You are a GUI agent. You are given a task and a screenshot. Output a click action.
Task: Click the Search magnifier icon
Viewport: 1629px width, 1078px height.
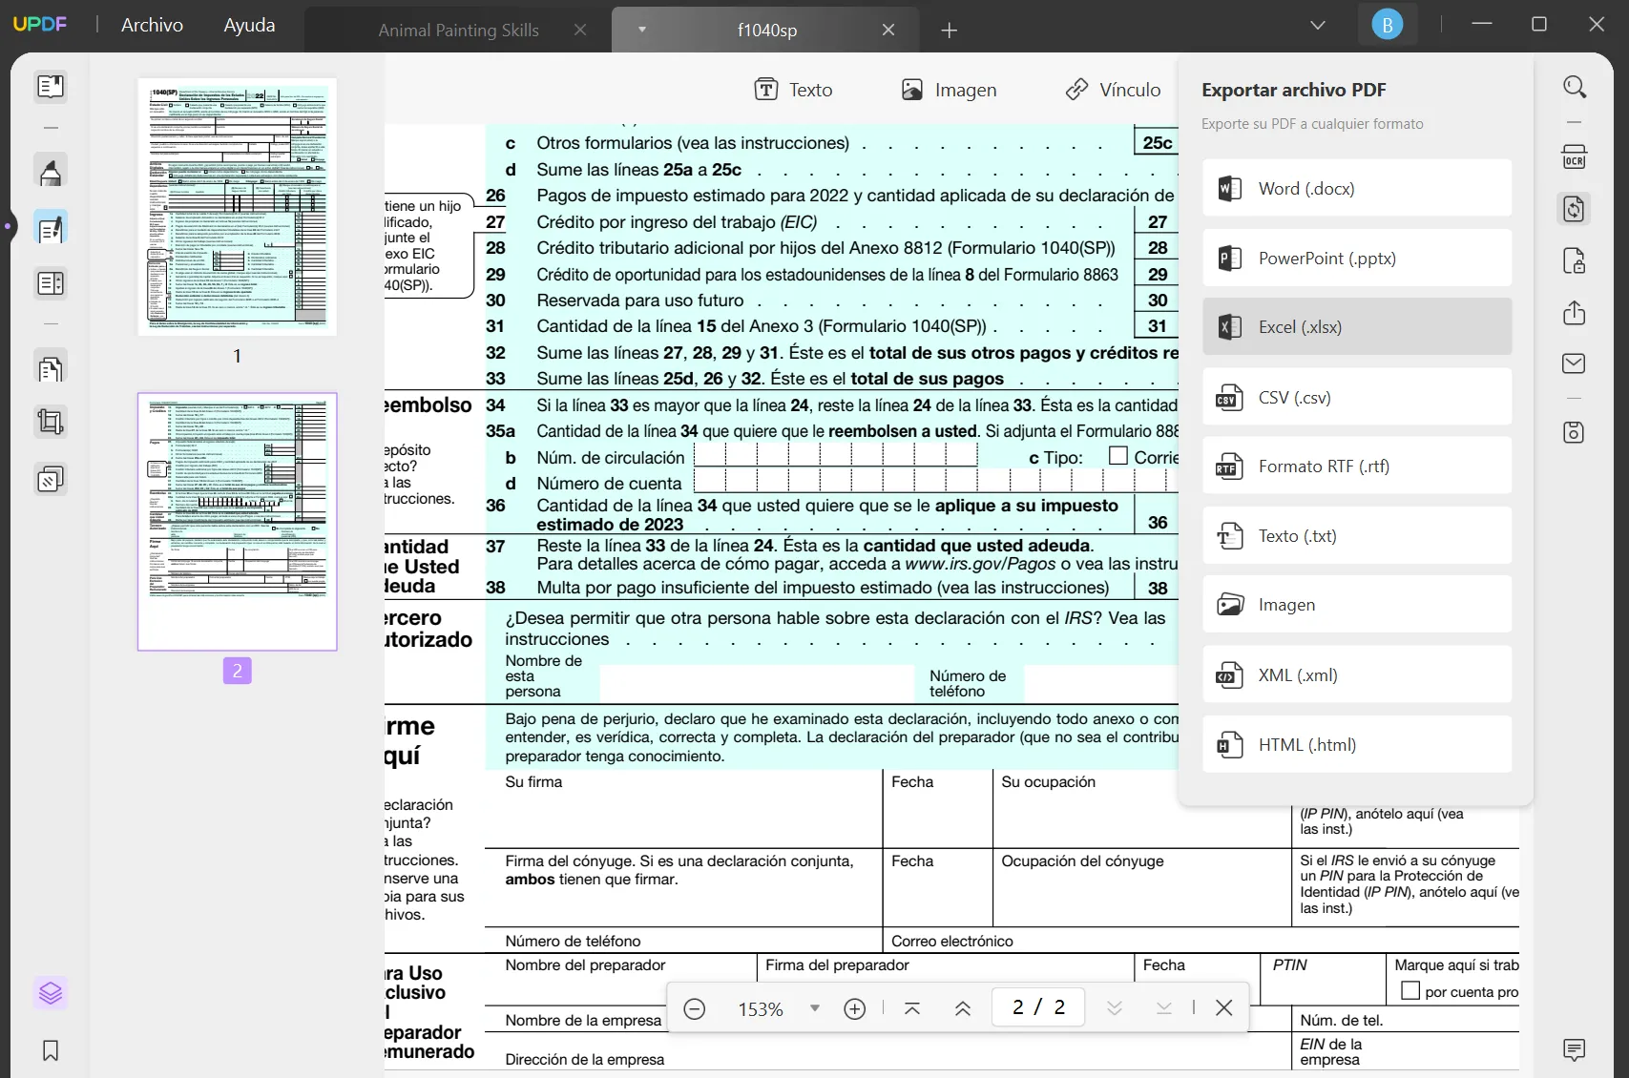tap(1575, 87)
